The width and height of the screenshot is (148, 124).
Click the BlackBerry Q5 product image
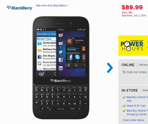tap(61, 68)
